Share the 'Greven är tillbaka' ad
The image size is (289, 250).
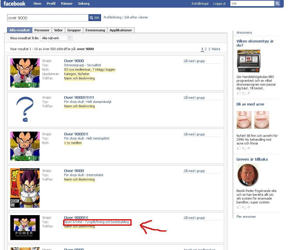click(x=249, y=207)
